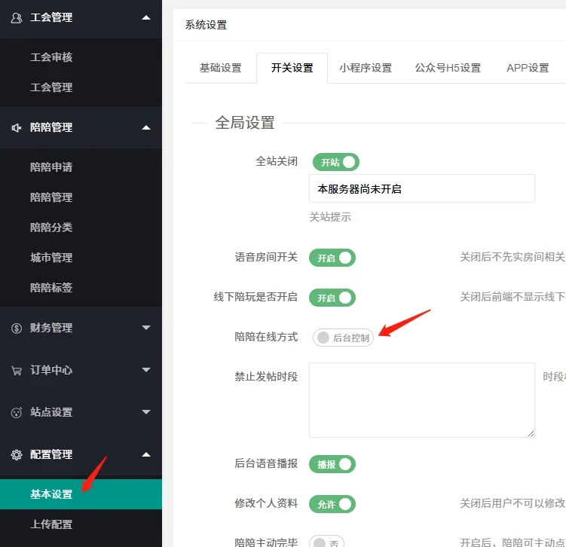Turn off the 语音房间开关 switch

click(332, 258)
